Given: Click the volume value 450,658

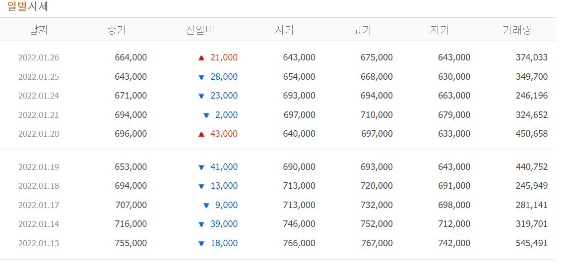Looking at the screenshot, I should 532,134.
